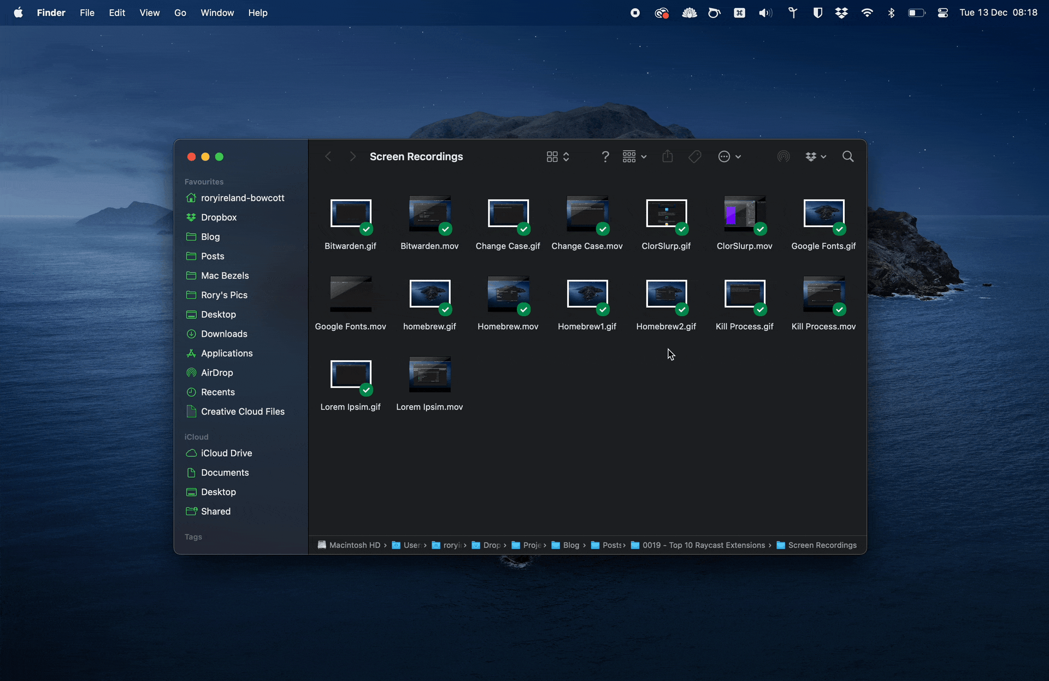The image size is (1049, 681).
Task: Click the Edit Tags toolbar icon
Action: (x=695, y=157)
